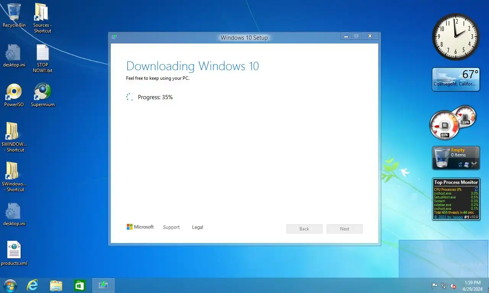Select the products.xml file icon
The height and width of the screenshot is (293, 489).
pyautogui.click(x=14, y=254)
